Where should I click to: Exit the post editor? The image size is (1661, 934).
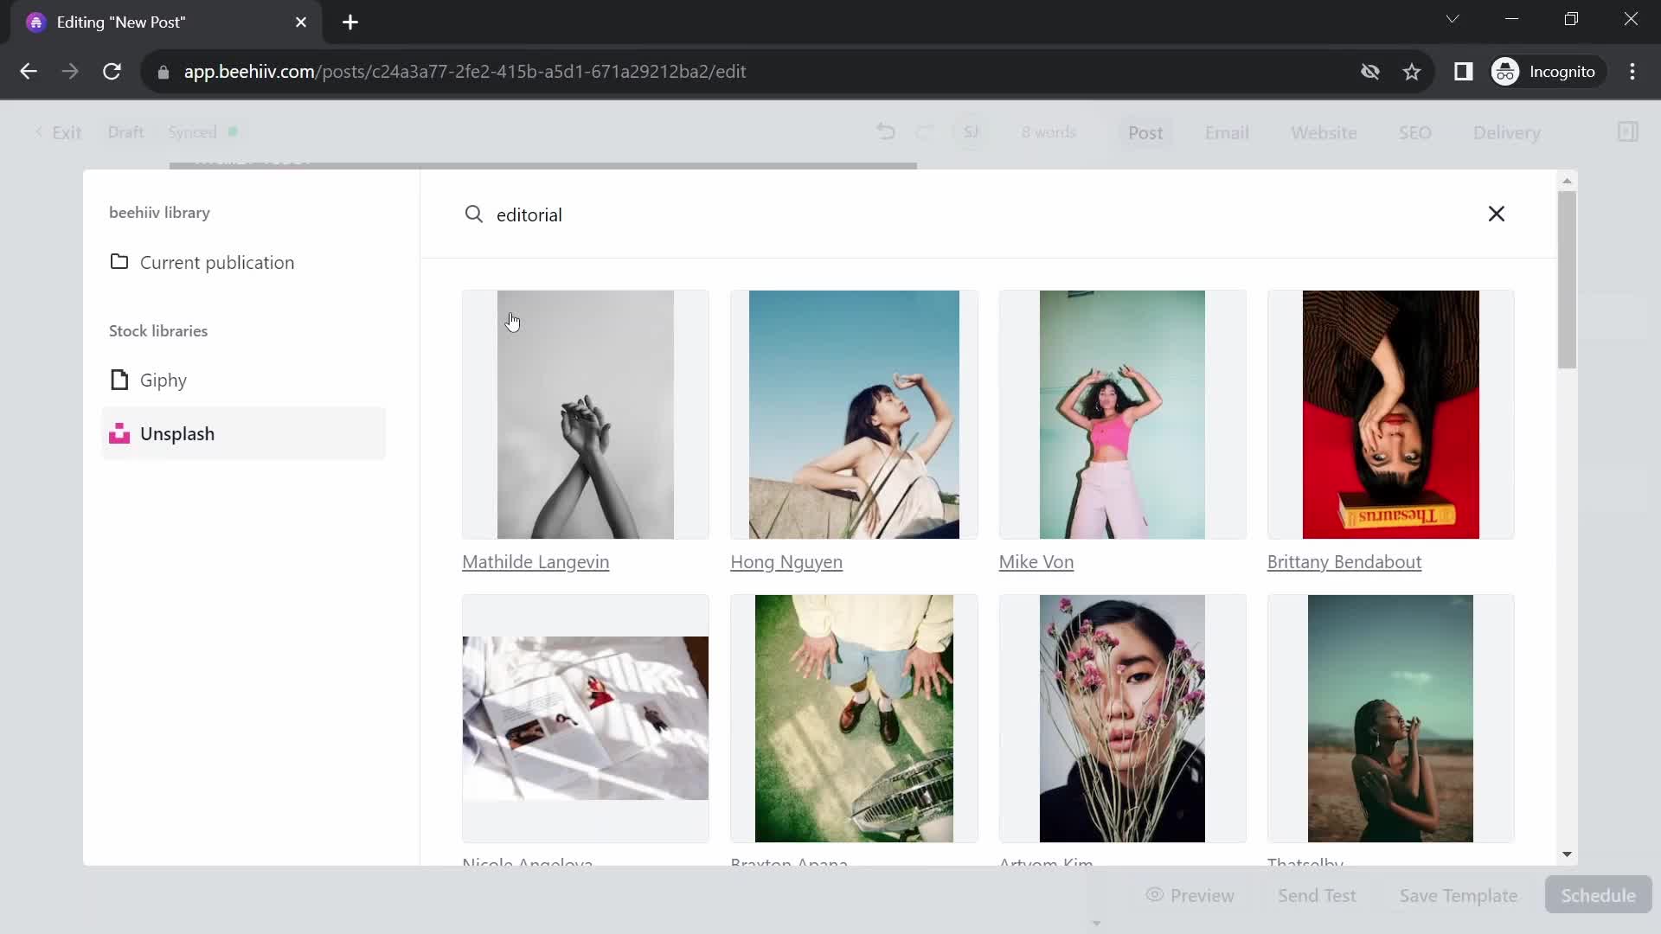[58, 132]
